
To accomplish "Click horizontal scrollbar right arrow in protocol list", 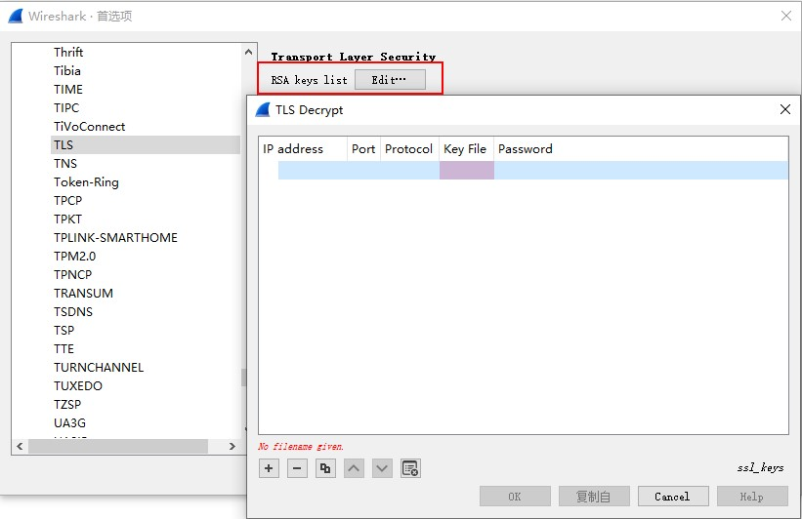I will coord(232,446).
